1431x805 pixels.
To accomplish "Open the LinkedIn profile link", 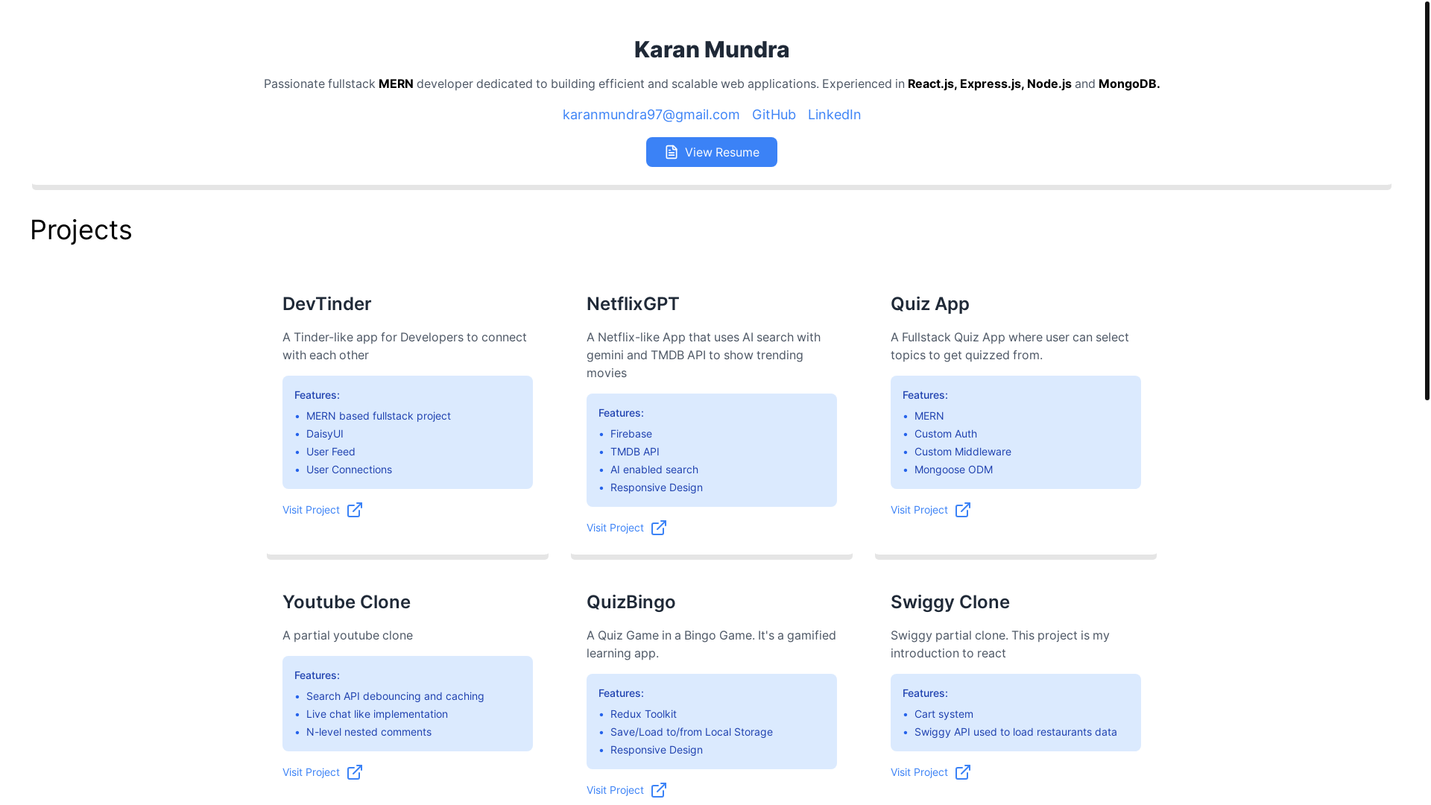I will 834,115.
